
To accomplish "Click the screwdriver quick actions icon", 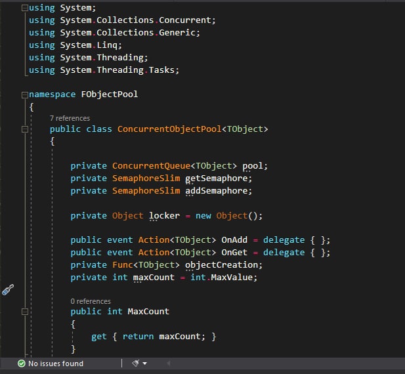I will (x=8, y=289).
